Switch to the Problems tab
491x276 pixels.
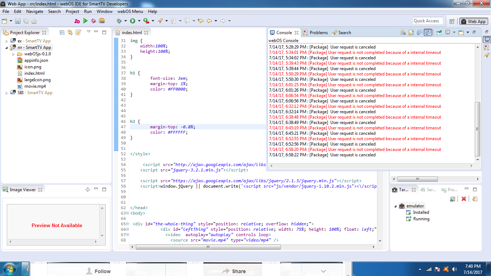click(315, 32)
